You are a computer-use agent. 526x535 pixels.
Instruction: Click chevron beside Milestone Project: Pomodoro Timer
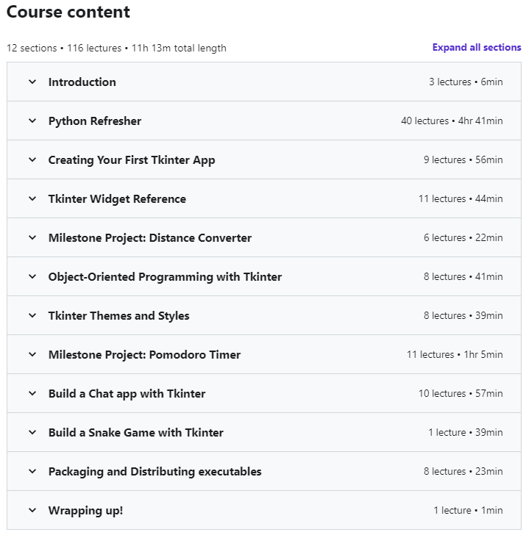[32, 354]
